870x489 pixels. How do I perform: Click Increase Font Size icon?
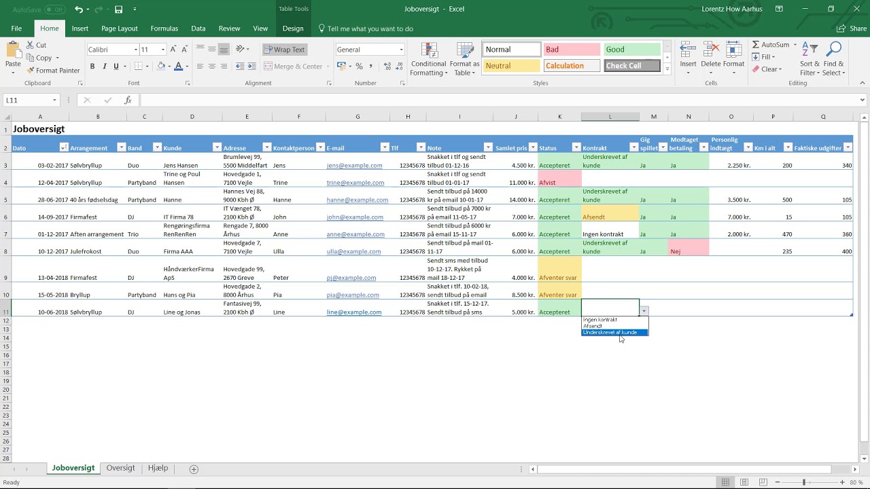173,50
